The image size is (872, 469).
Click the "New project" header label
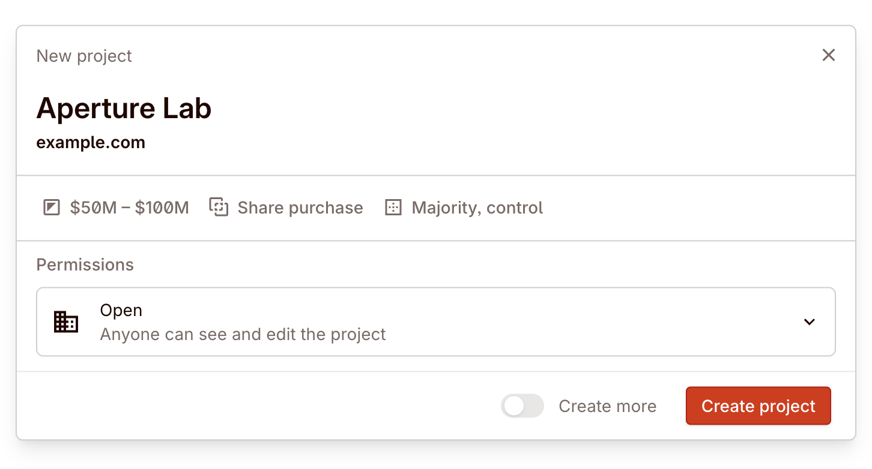(x=84, y=56)
